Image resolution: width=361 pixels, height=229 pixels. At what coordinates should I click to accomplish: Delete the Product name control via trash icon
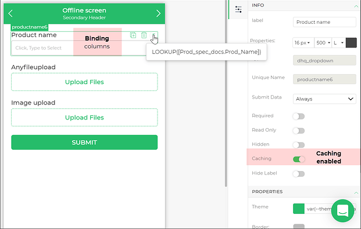click(x=144, y=35)
